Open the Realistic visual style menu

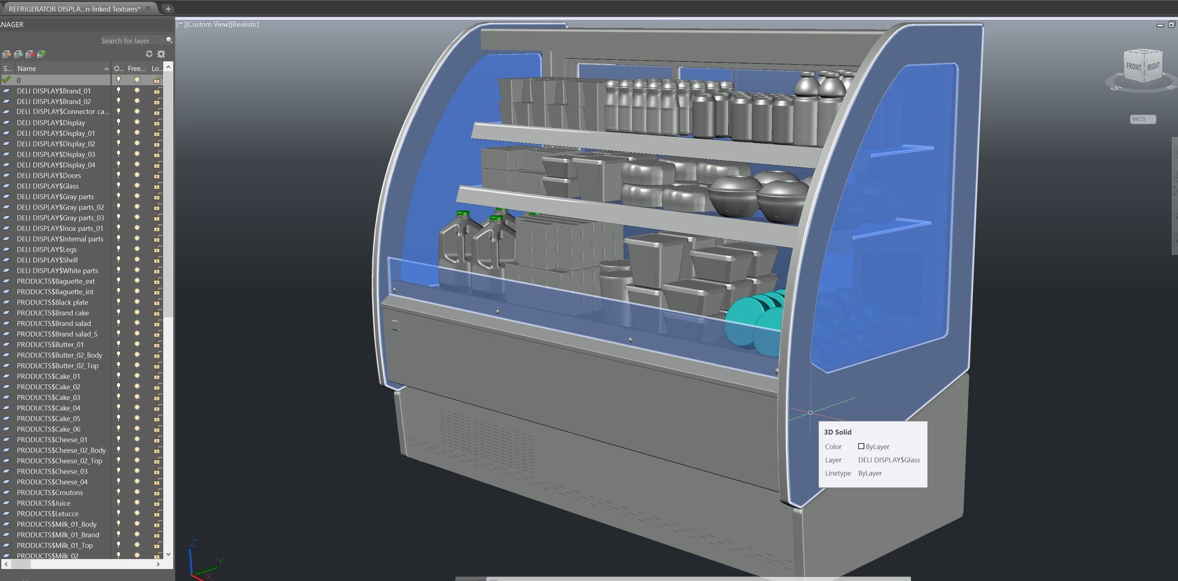pos(245,25)
